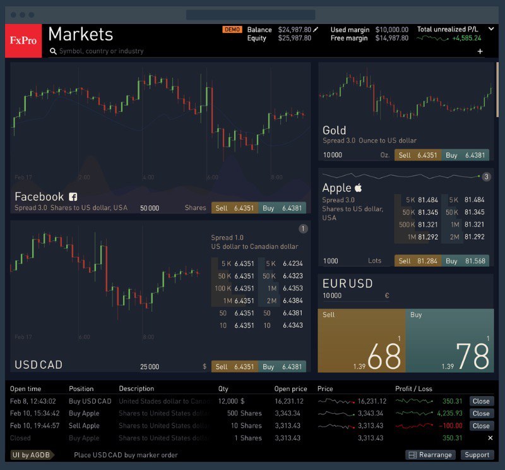Click the Rearrange layout button

point(431,455)
